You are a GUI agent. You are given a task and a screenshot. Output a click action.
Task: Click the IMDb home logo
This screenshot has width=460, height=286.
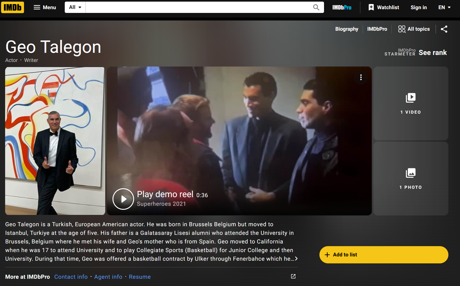point(12,7)
